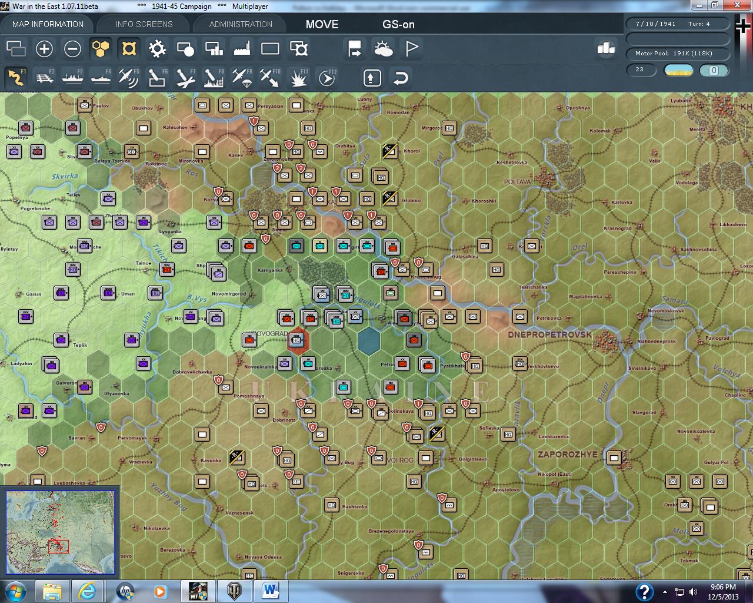Viewport: 753px width, 603px height.
Task: Toggle the rectangle-with-circle map overlay
Action: (x=185, y=48)
